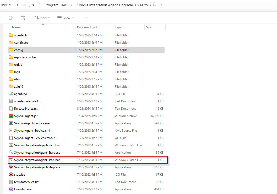Navigate to Program Files in breadcrumb

(56, 5)
